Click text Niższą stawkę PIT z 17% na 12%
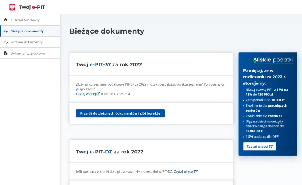This screenshot has height=185, width=302. click(x=267, y=92)
